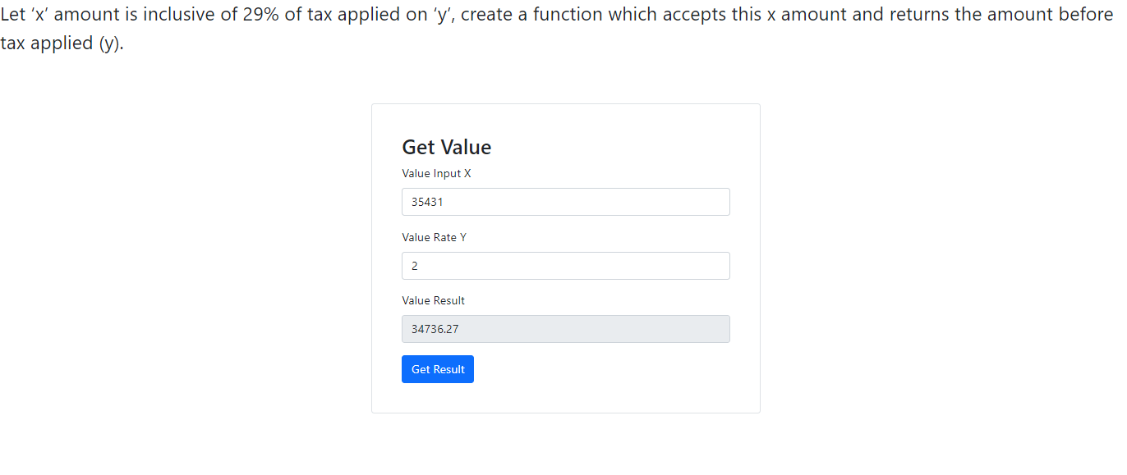
Task: Click the "(y)." text ending the description
Action: (111, 43)
